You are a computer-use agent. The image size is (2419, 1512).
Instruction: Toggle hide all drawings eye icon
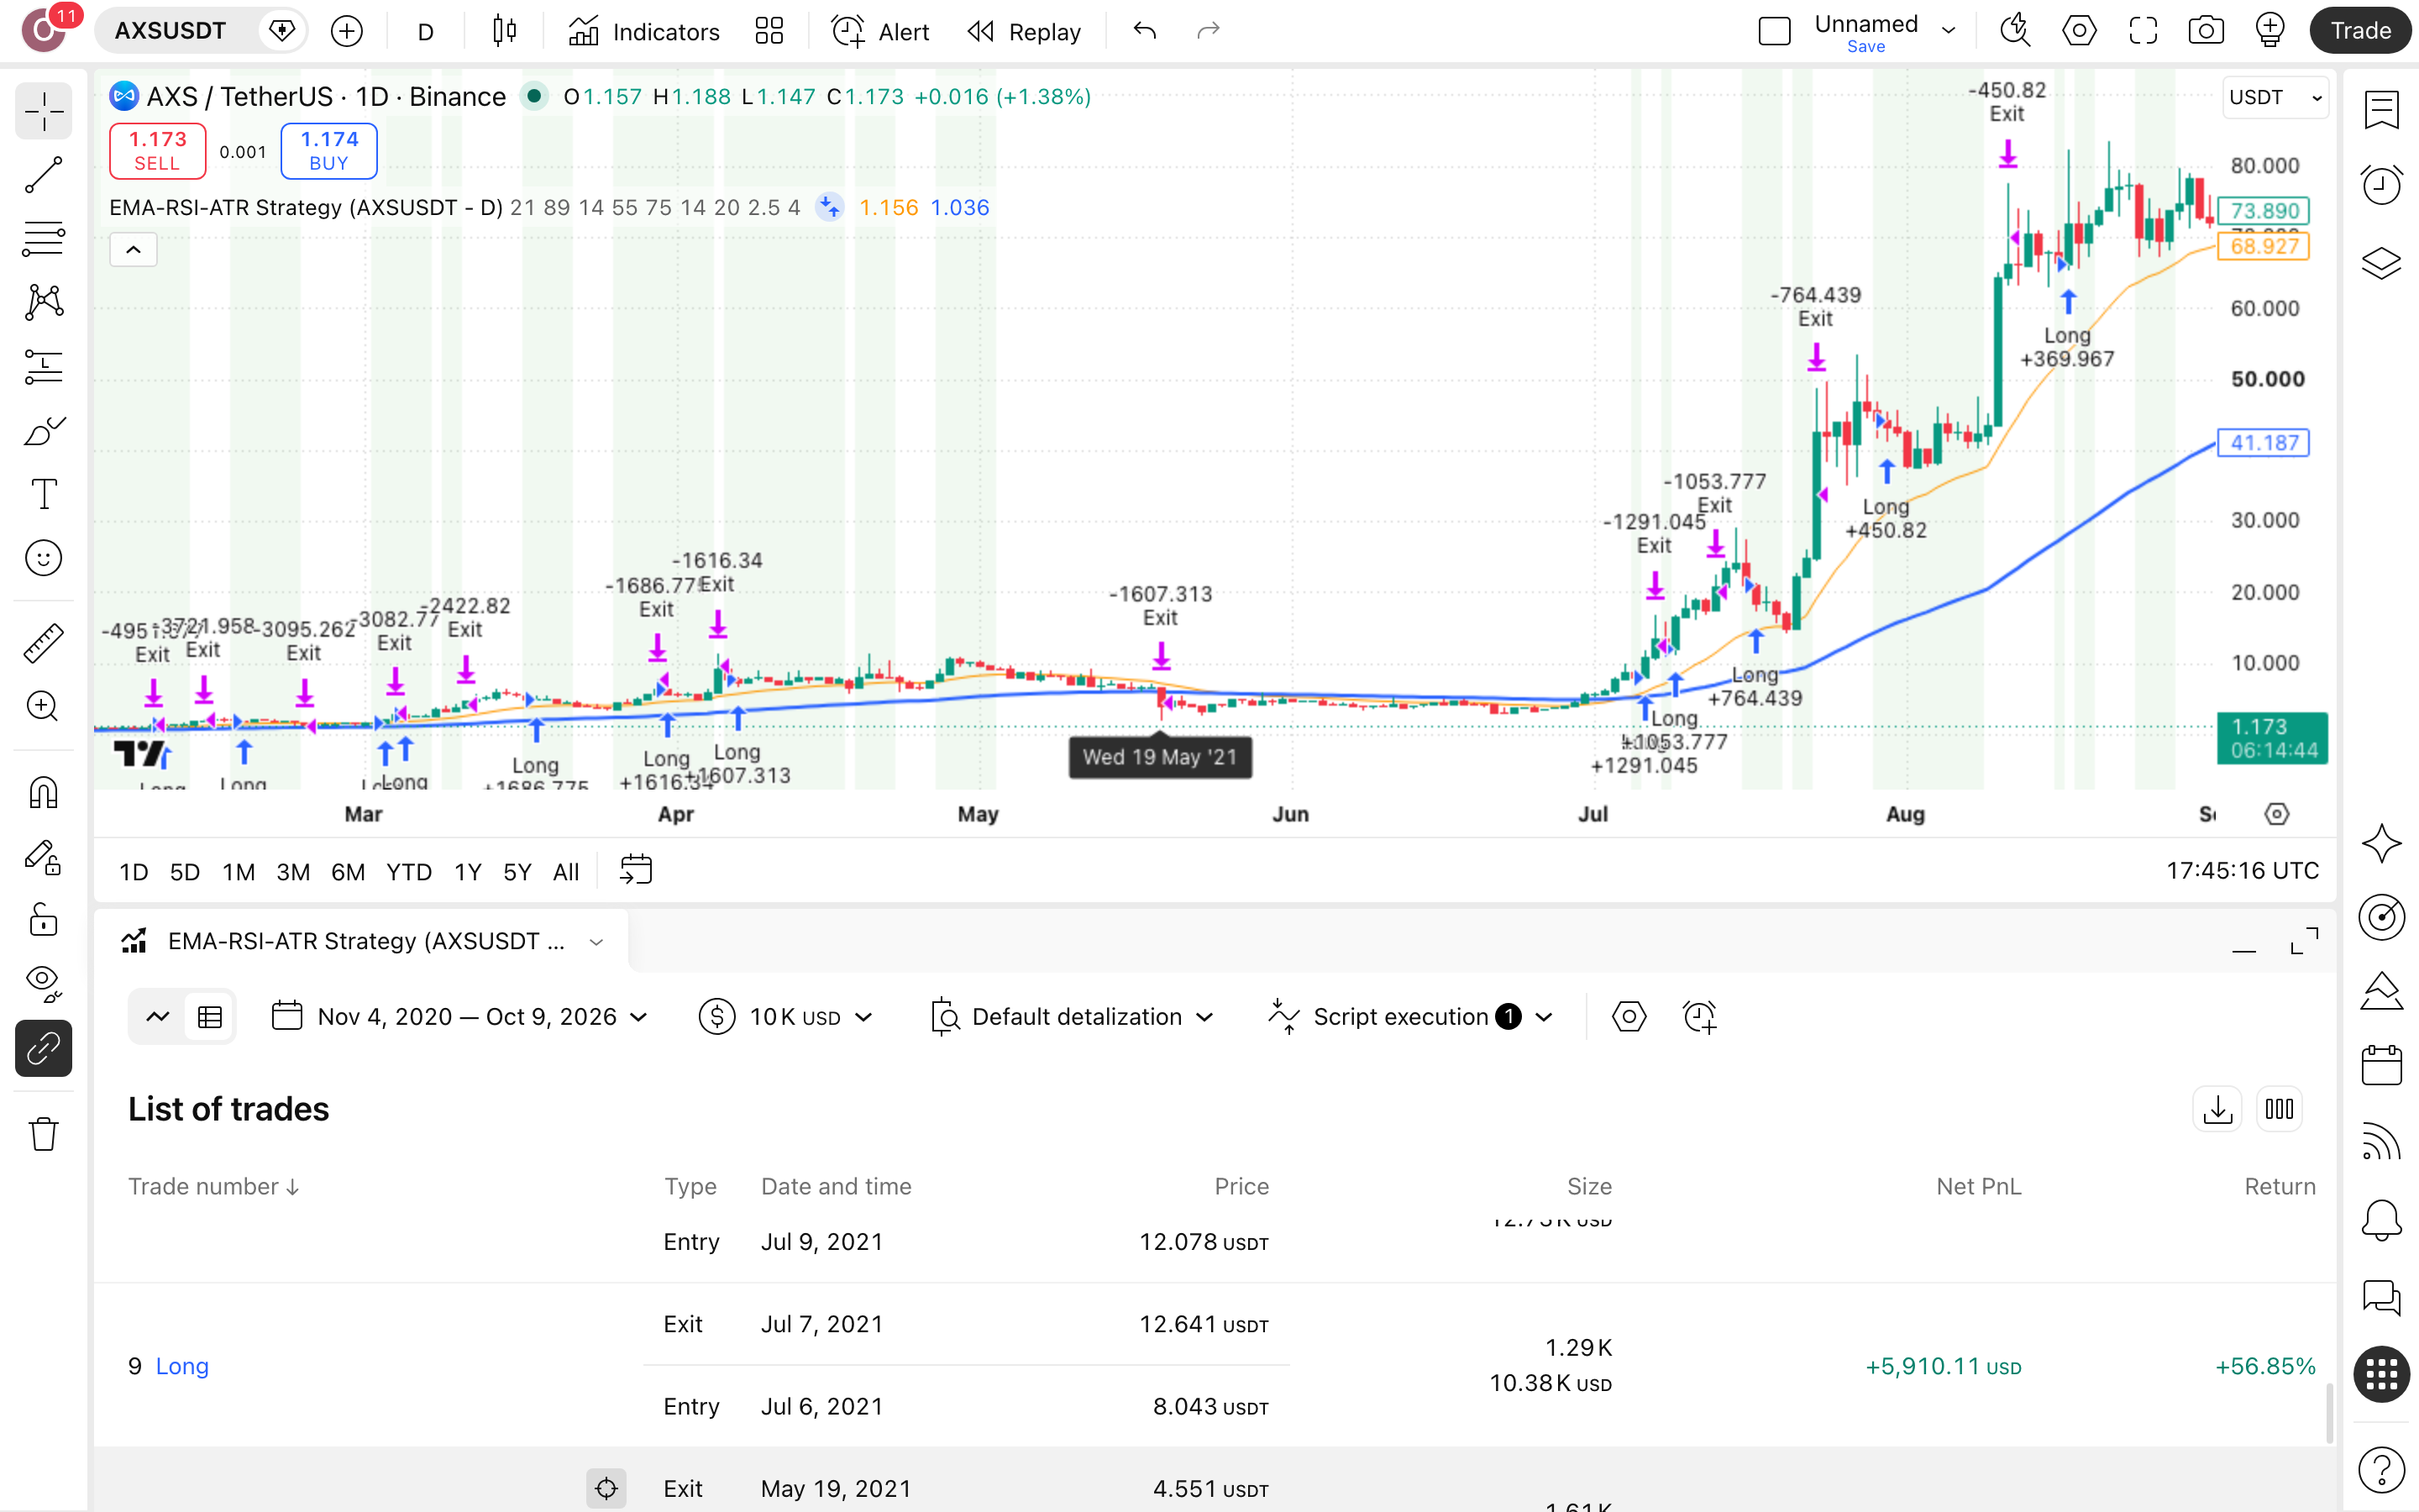point(44,984)
